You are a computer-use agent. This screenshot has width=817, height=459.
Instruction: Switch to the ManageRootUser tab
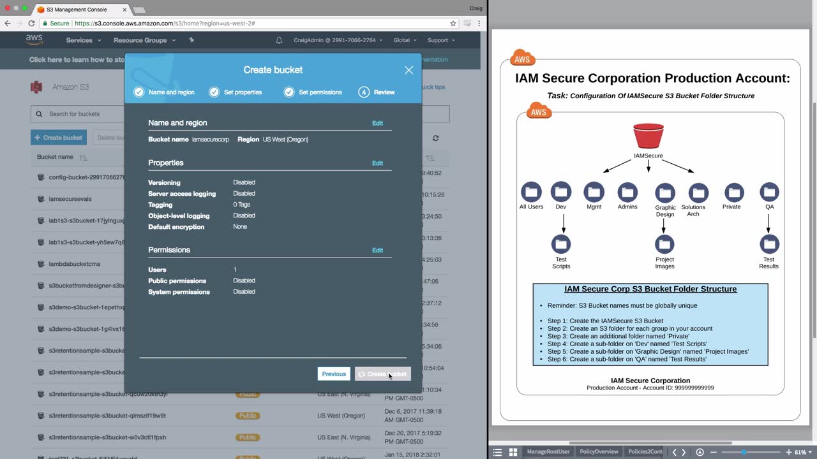(548, 452)
